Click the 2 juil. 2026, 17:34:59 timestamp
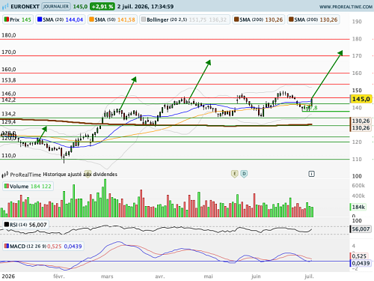This screenshot has height=281, width=374. (145, 7)
